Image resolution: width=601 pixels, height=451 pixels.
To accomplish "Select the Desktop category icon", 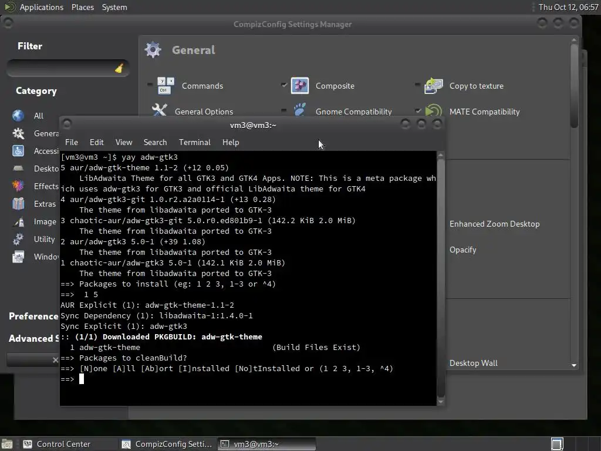I will click(18, 169).
